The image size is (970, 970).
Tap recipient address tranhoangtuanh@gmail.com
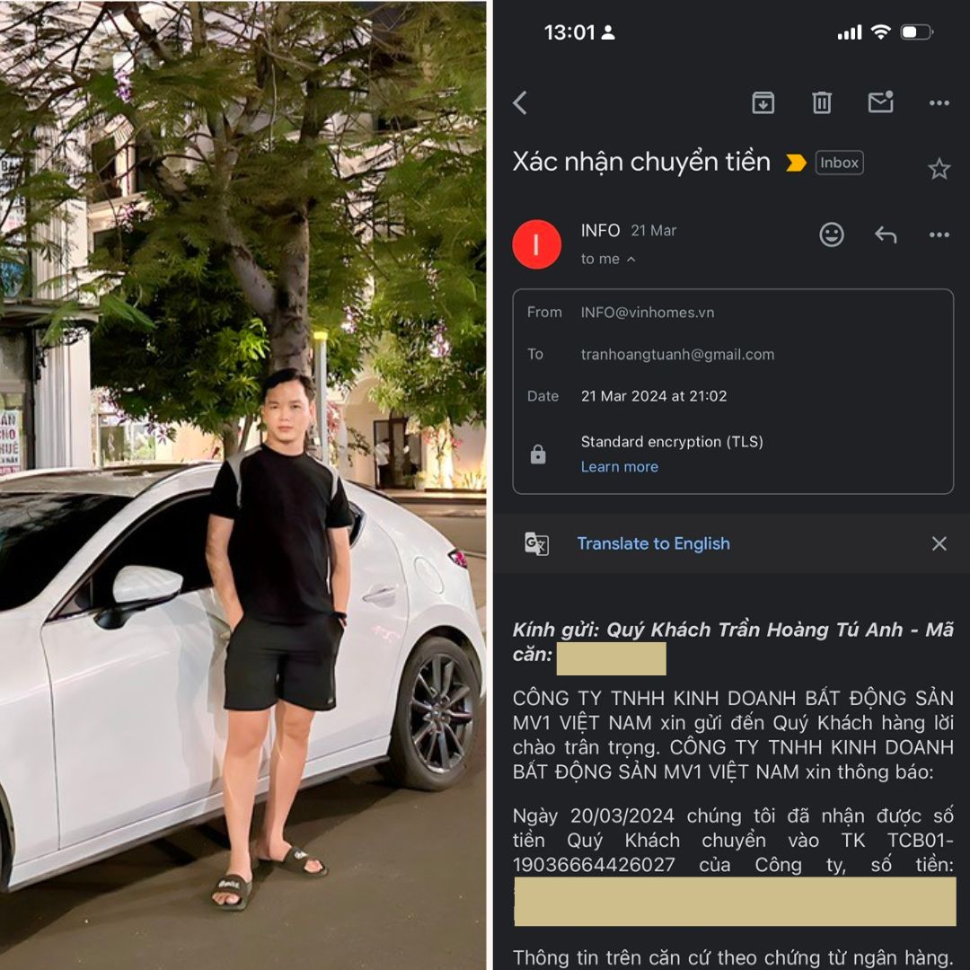(677, 355)
